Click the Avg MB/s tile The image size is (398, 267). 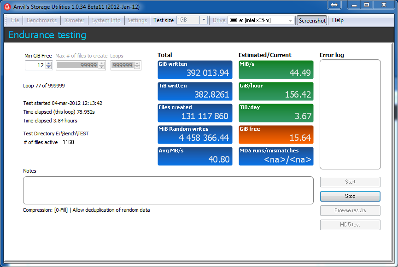click(x=195, y=156)
